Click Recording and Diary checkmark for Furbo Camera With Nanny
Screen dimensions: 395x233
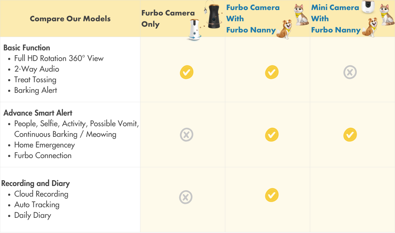tap(272, 195)
